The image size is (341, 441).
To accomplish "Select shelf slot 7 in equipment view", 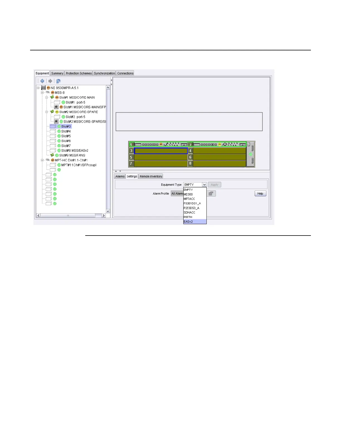I will (161, 163).
